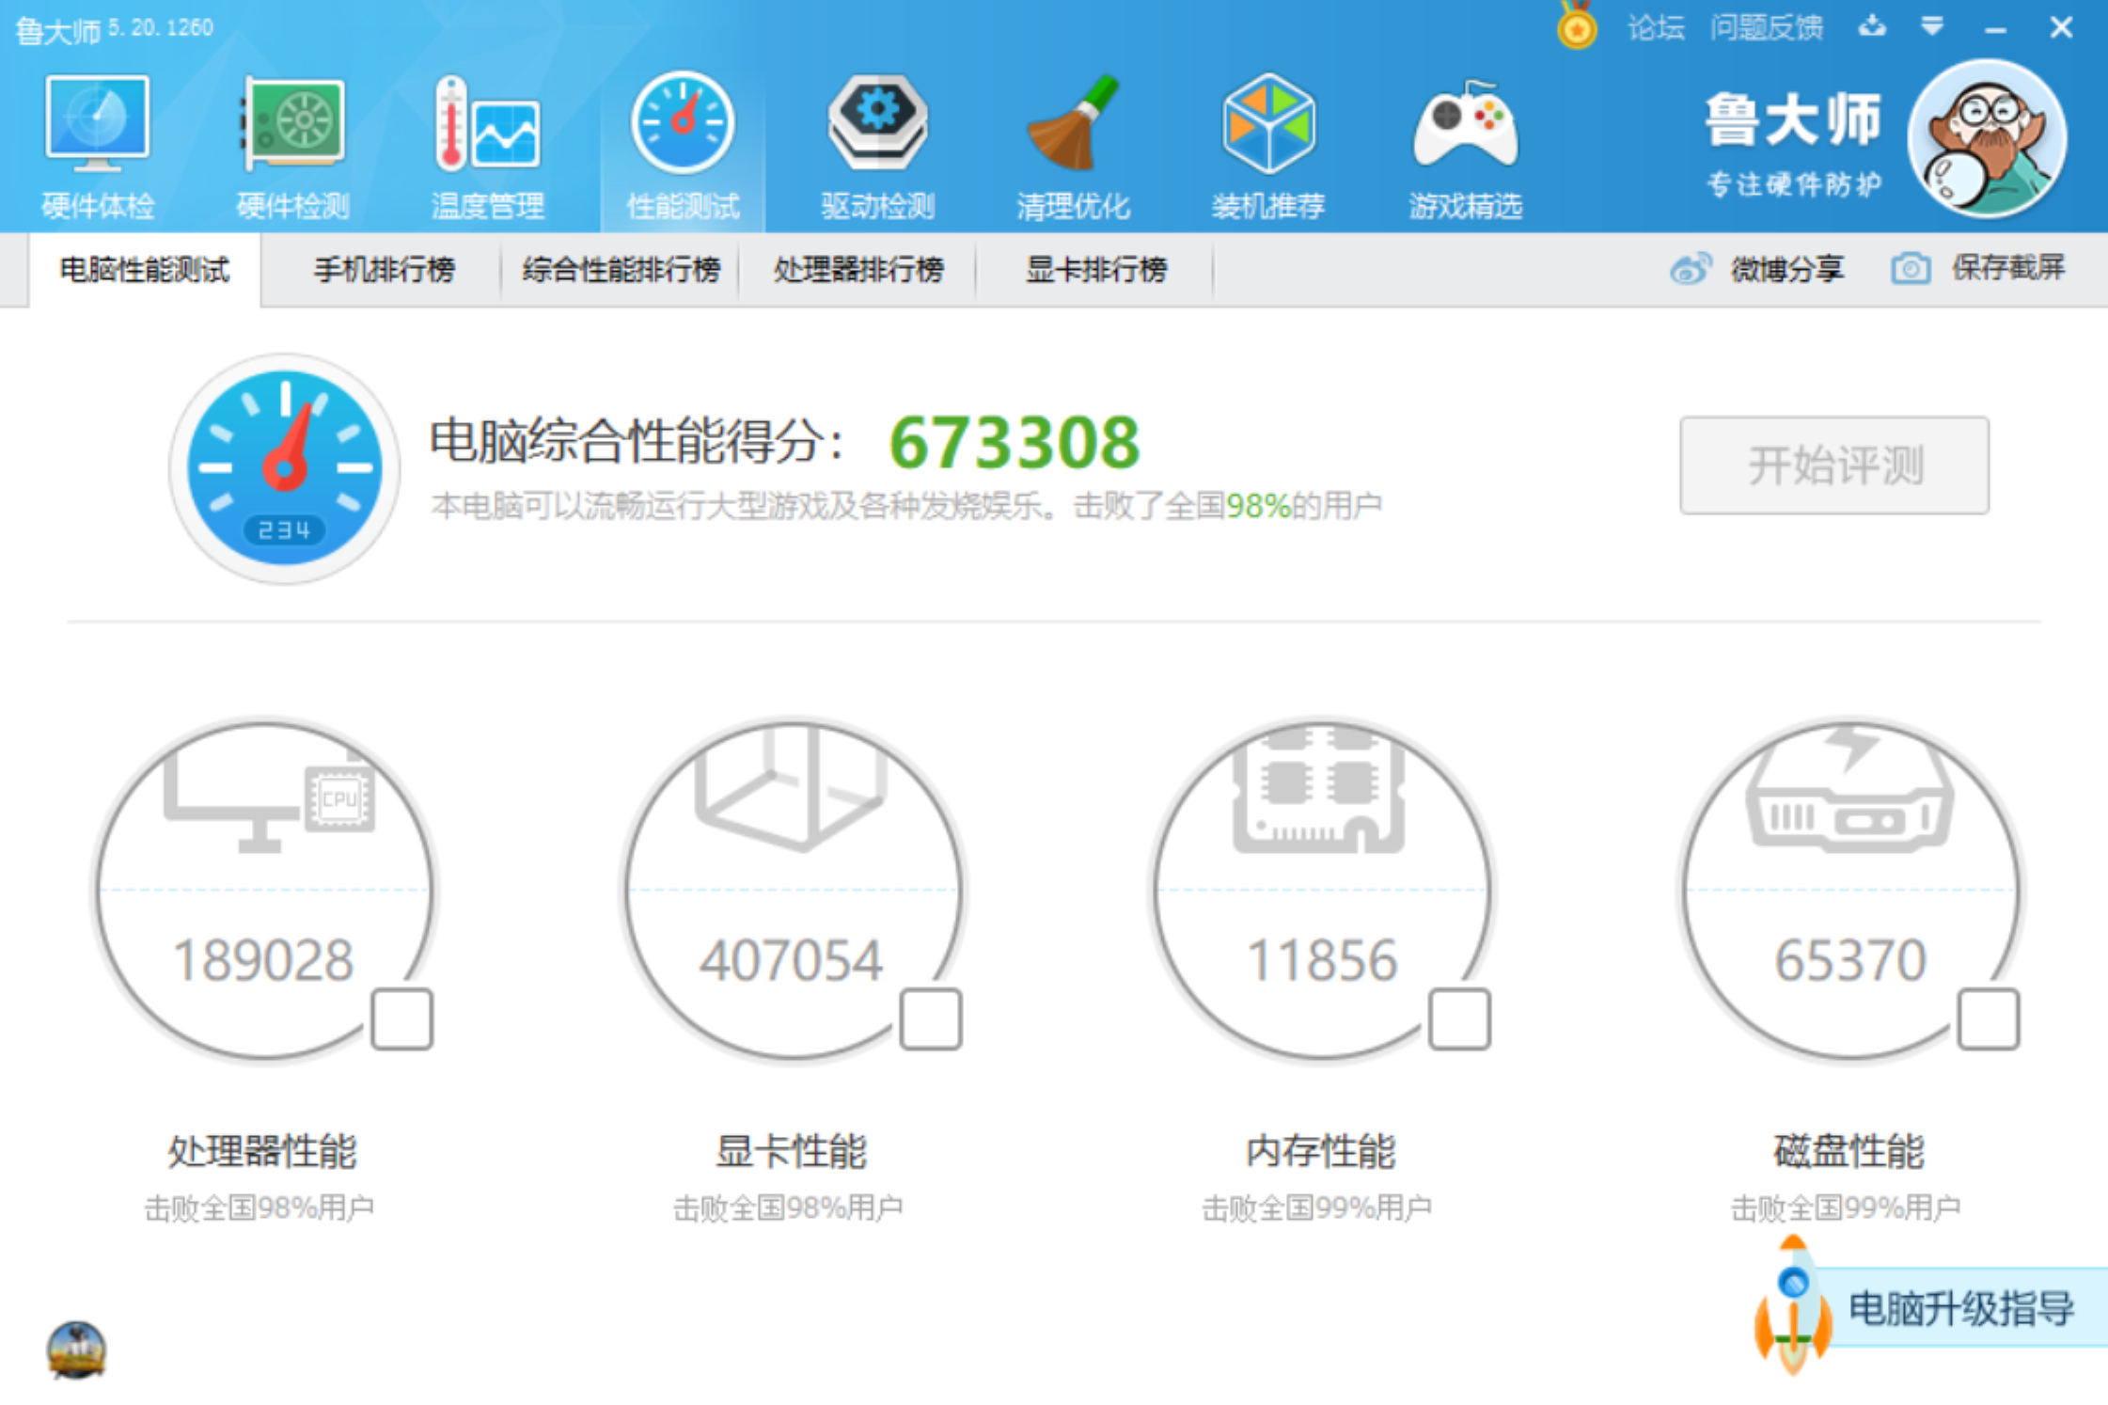Click 磁盘性能 label
Image resolution: width=2108 pixels, height=1405 pixels.
(x=1849, y=1151)
